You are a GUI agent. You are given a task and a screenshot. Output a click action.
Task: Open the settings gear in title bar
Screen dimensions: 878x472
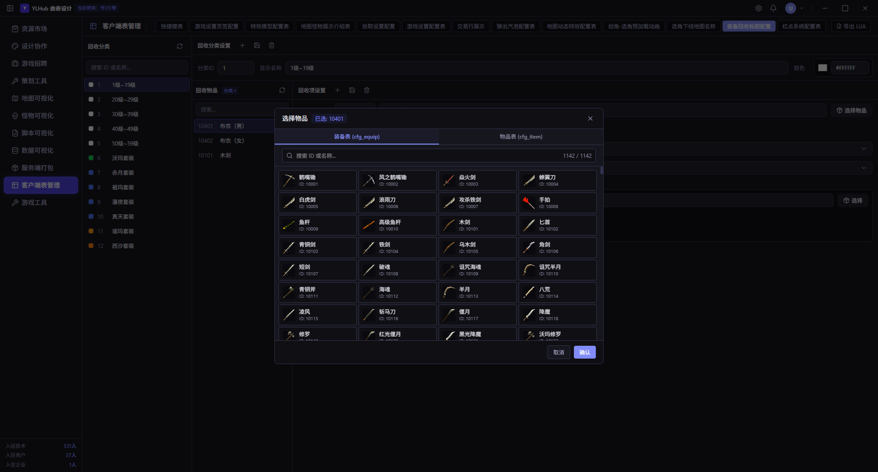coord(759,8)
